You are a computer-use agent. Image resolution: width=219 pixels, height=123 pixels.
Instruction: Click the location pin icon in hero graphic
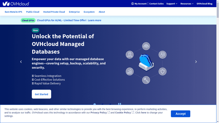click(129, 54)
